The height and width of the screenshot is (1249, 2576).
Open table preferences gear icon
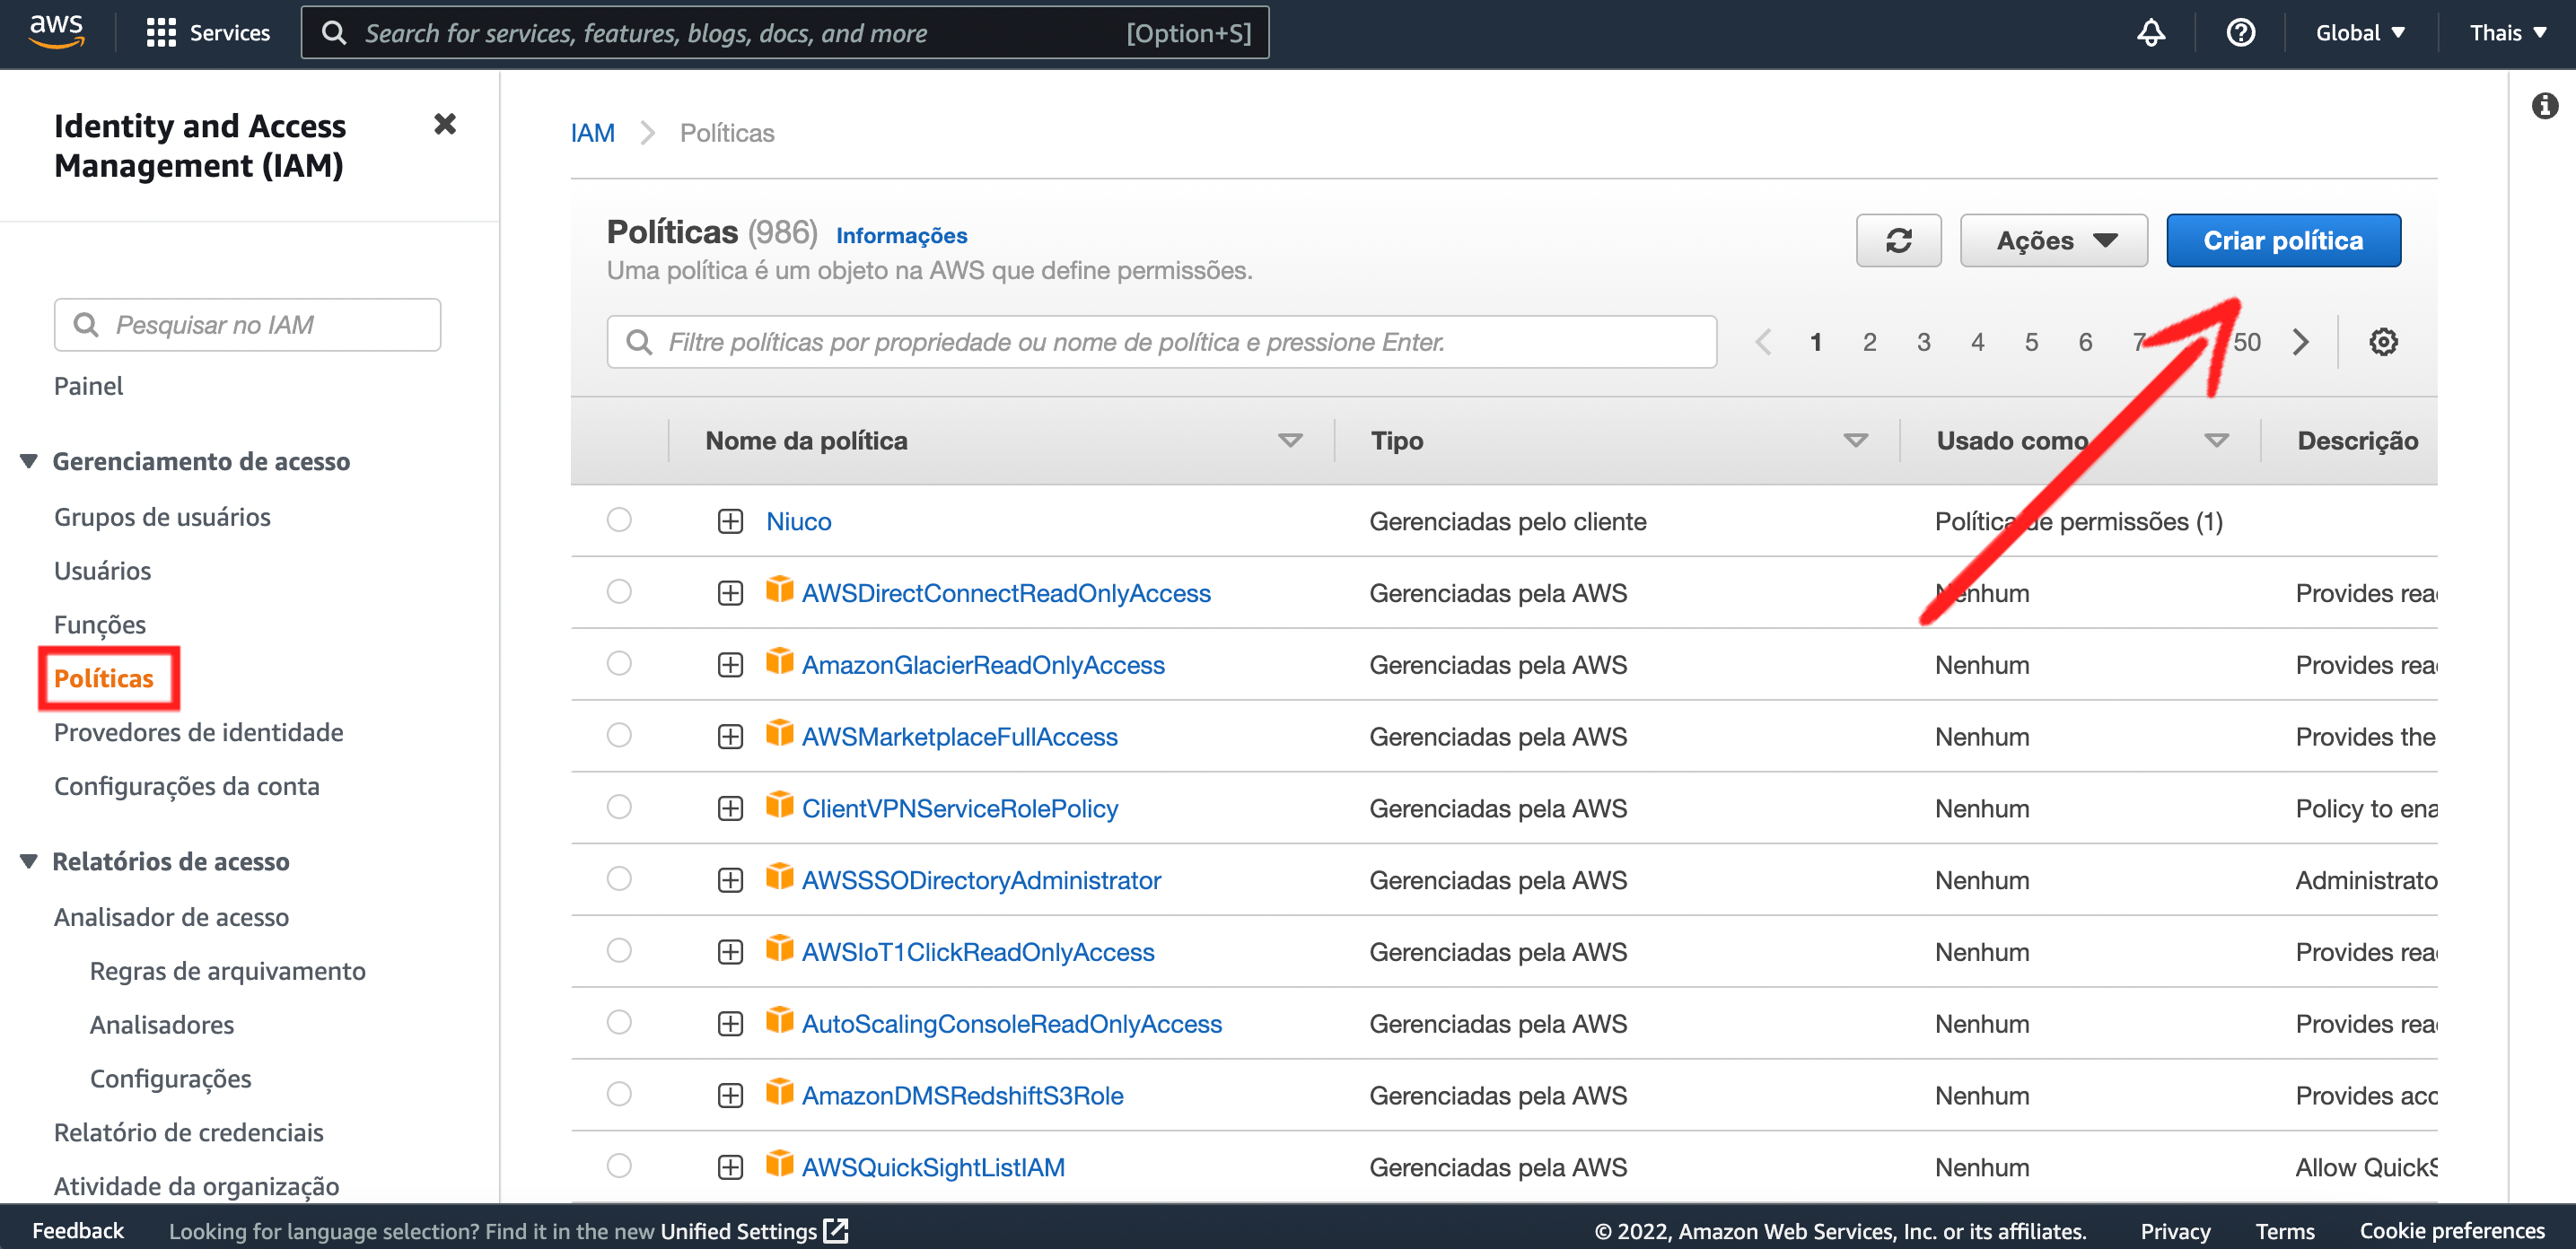click(x=2382, y=342)
